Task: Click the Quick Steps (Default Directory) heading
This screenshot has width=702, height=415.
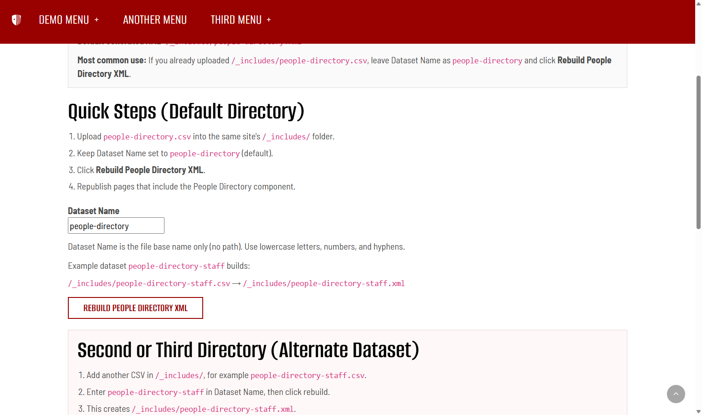Action: coord(186,112)
